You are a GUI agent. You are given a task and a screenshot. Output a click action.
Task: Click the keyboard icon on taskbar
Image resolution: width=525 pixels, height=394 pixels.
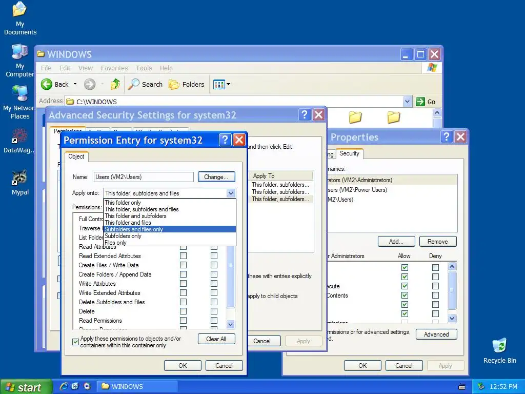click(x=462, y=387)
